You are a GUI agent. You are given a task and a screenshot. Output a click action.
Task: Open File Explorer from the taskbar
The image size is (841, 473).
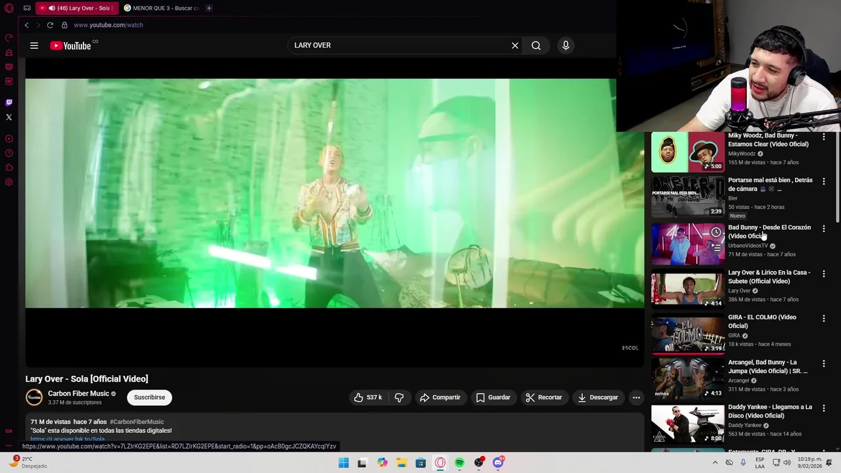(401, 463)
